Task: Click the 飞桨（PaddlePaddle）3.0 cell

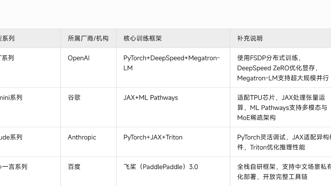Action: pos(173,171)
